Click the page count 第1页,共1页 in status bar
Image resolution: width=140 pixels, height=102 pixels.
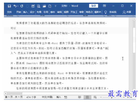point(14,97)
